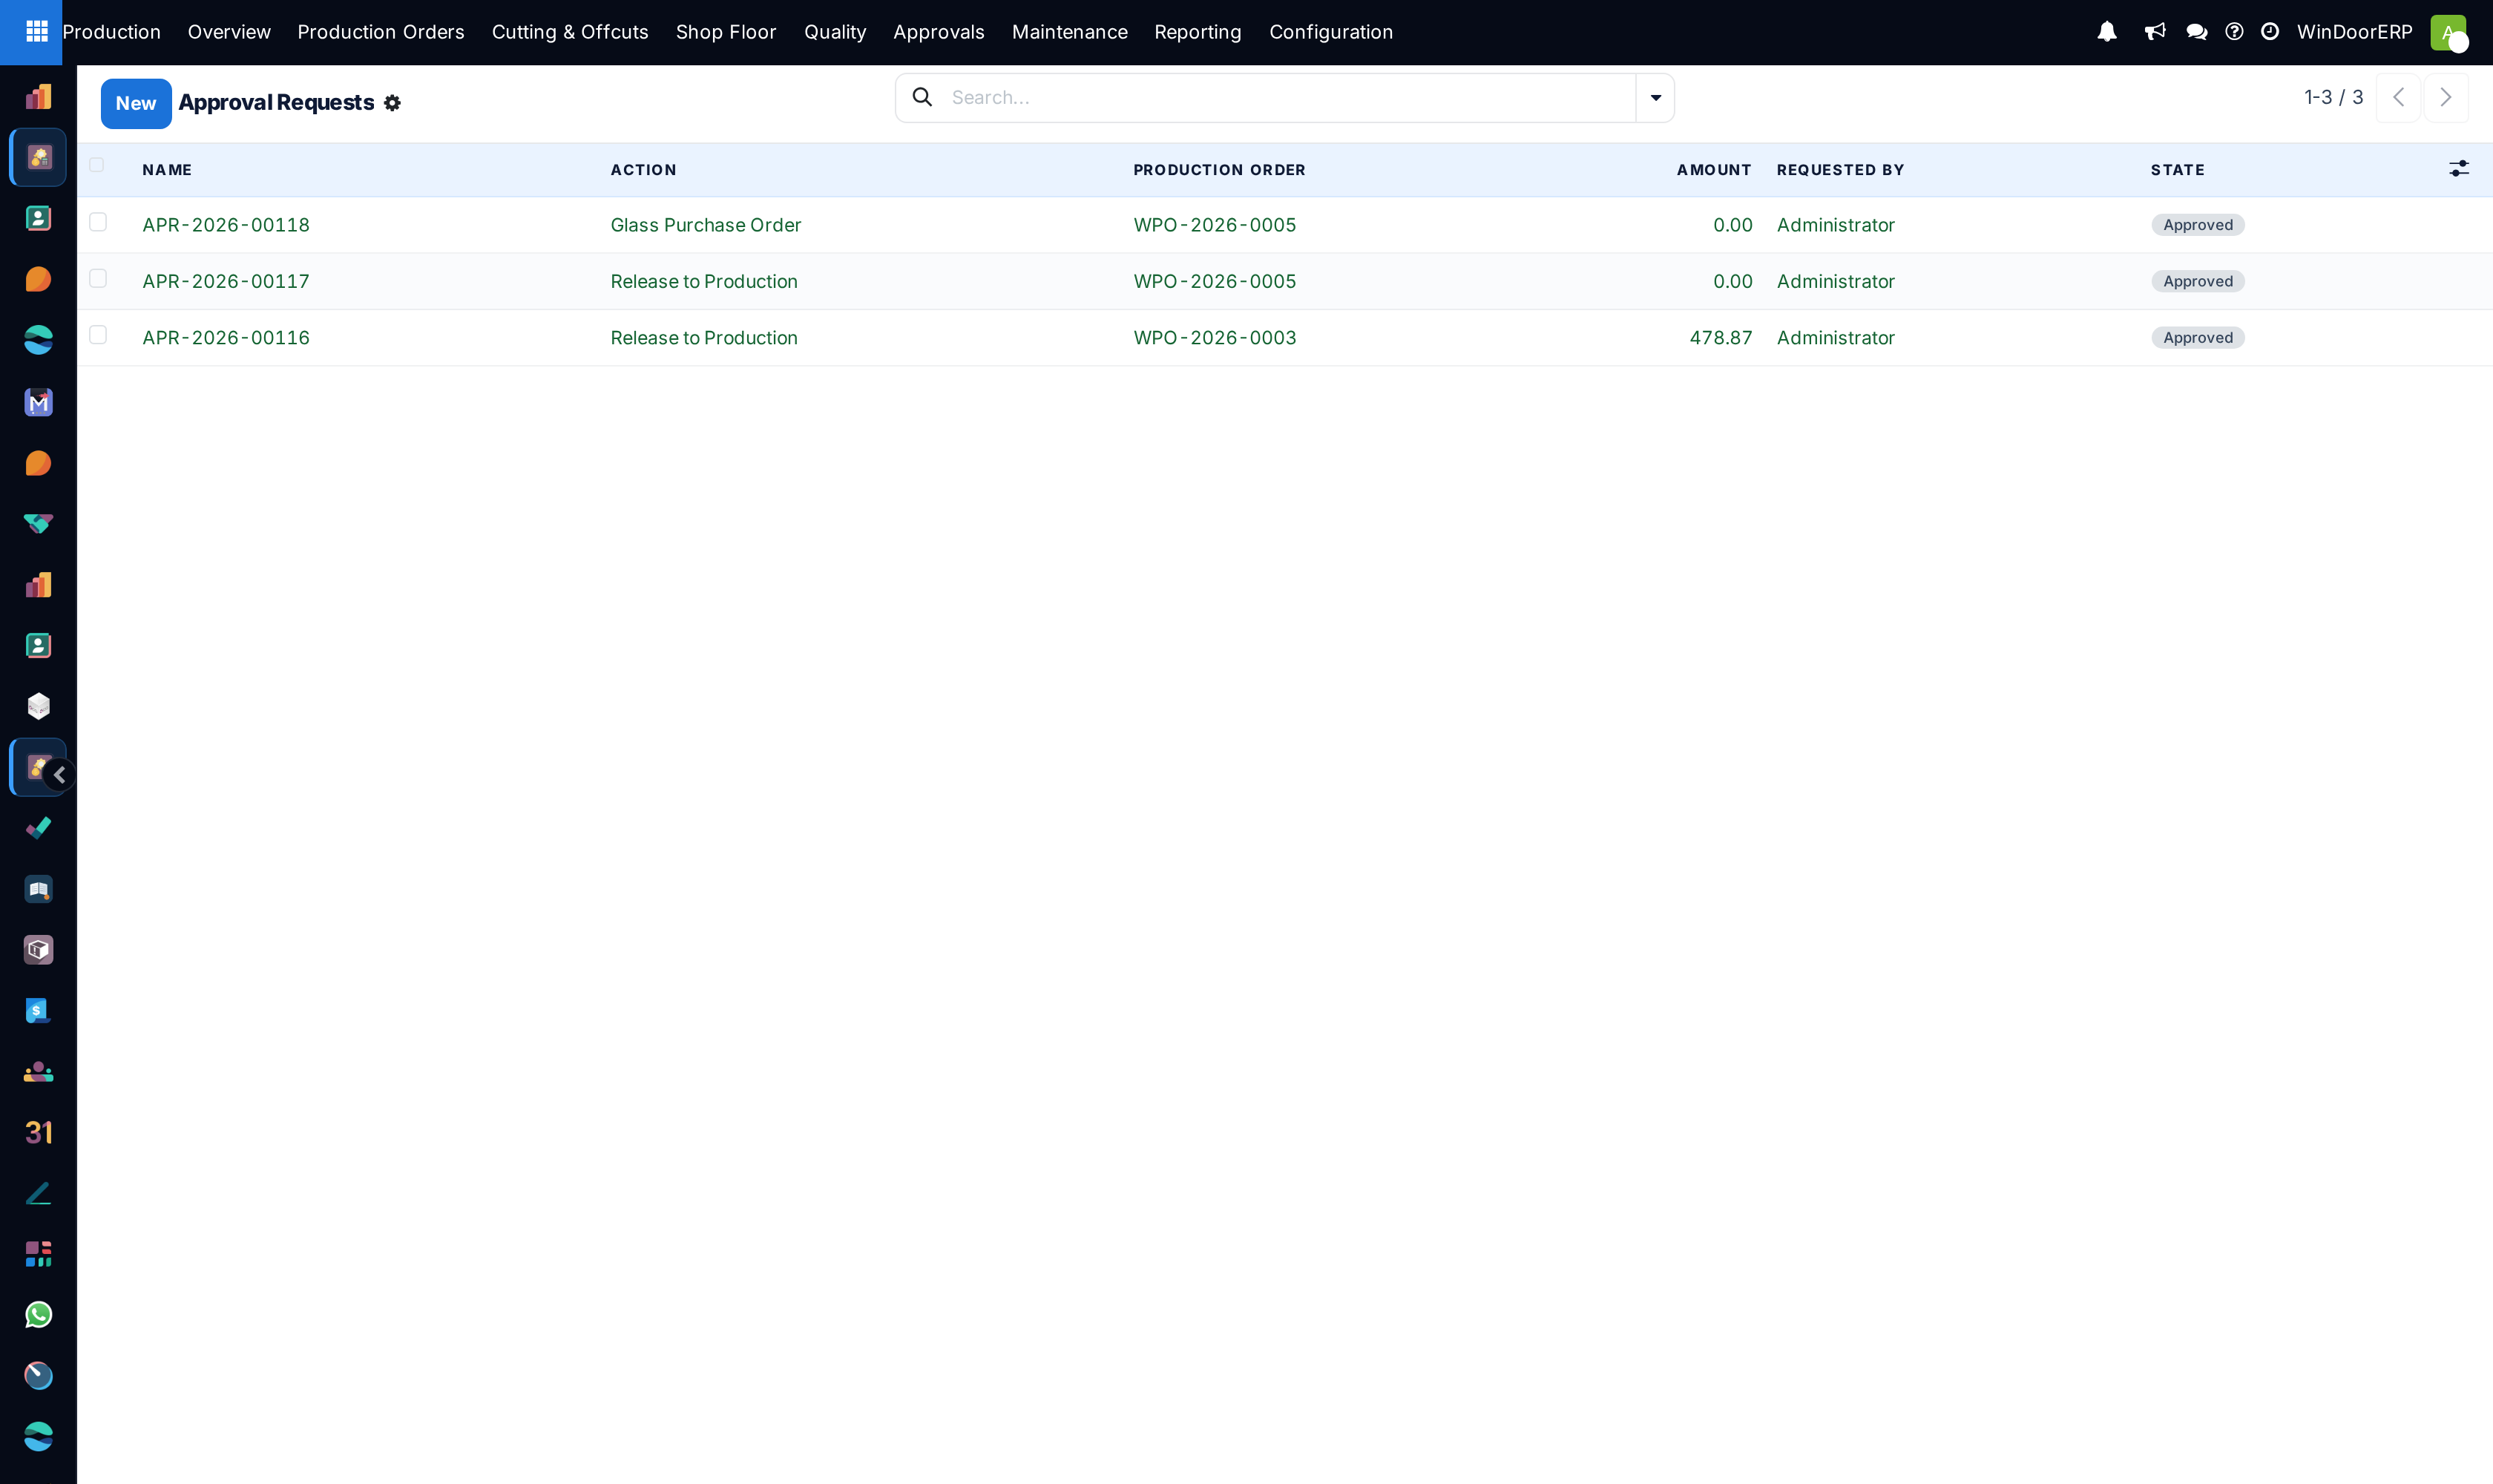This screenshot has height=1484, width=2493.
Task: Open the column options sliders icon
Action: pos(2459,169)
